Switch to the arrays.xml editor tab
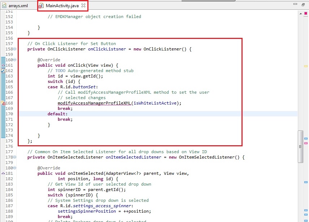Screen dimensions: 309x222 pos(18,6)
